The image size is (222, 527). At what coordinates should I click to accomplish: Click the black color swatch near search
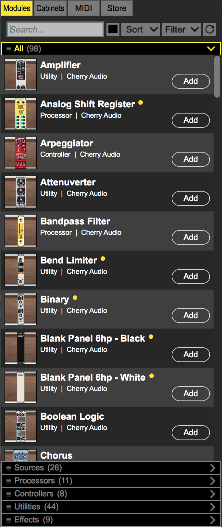[113, 29]
